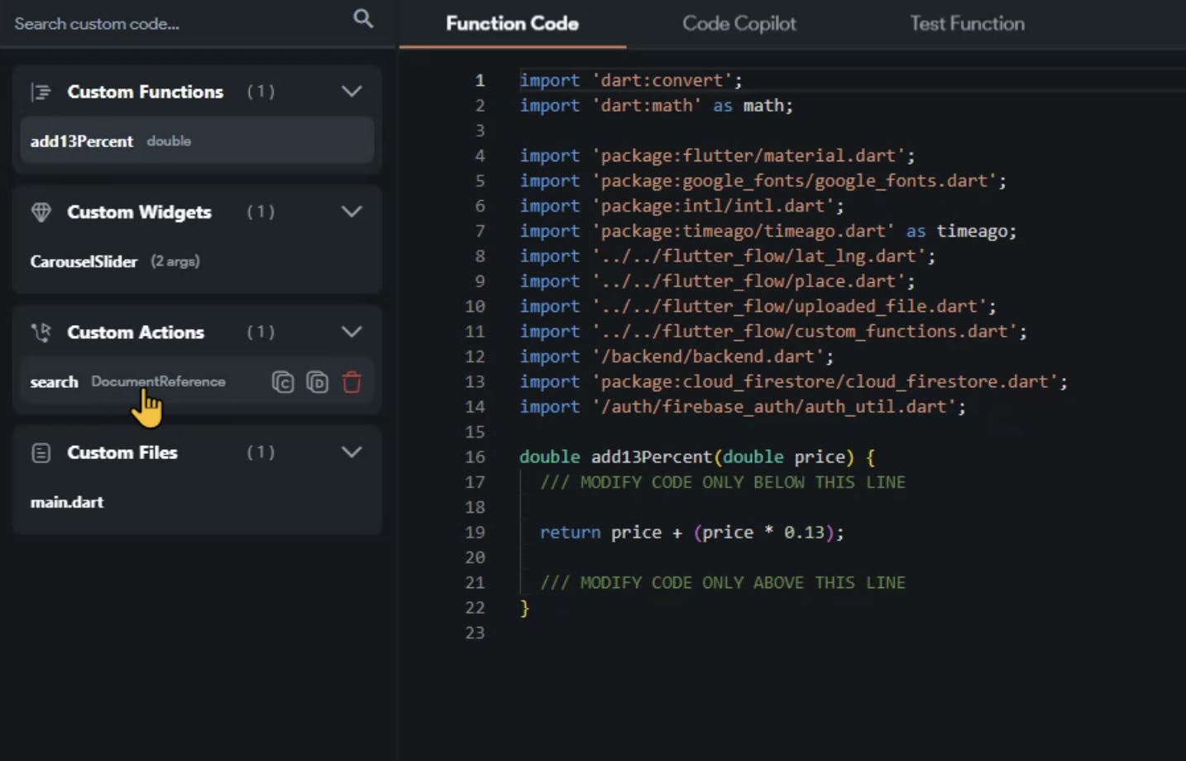Click the 'dart:math' as math import line
The width and height of the screenshot is (1186, 761).
656,105
